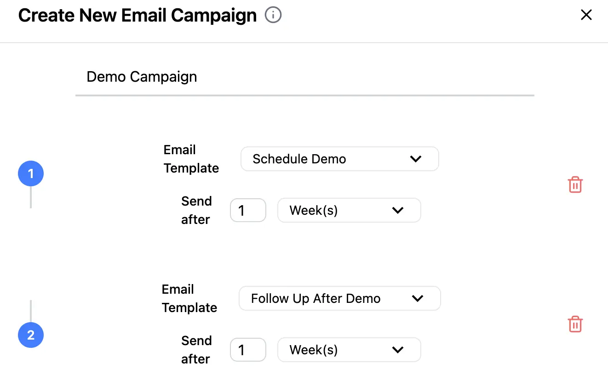
Task: Click the connector line below step 1 marker
Action: 31,197
